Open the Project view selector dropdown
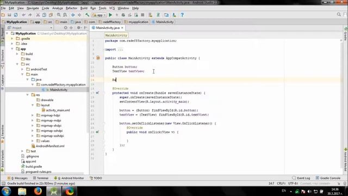Screen dimensions: 348x196 point(30,28)
